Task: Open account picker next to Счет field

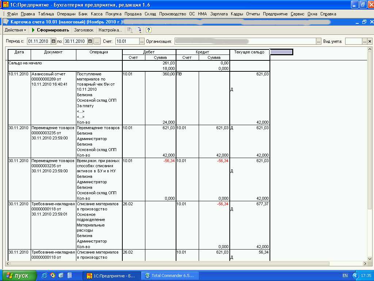Action: [x=142, y=41]
